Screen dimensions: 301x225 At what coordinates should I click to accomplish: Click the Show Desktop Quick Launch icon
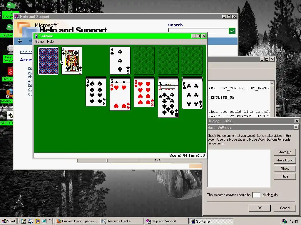[x=44, y=221]
